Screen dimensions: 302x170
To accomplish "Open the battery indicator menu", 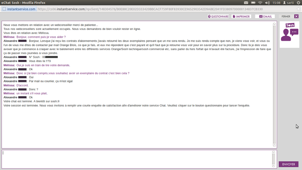I will click(x=253, y=3).
